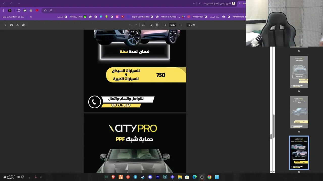Open page 15 thumbnail
The height and width of the screenshot is (181, 323).
tap(299, 112)
